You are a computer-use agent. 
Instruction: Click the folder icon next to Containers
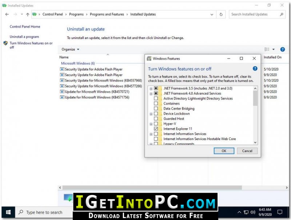click(x=160, y=103)
